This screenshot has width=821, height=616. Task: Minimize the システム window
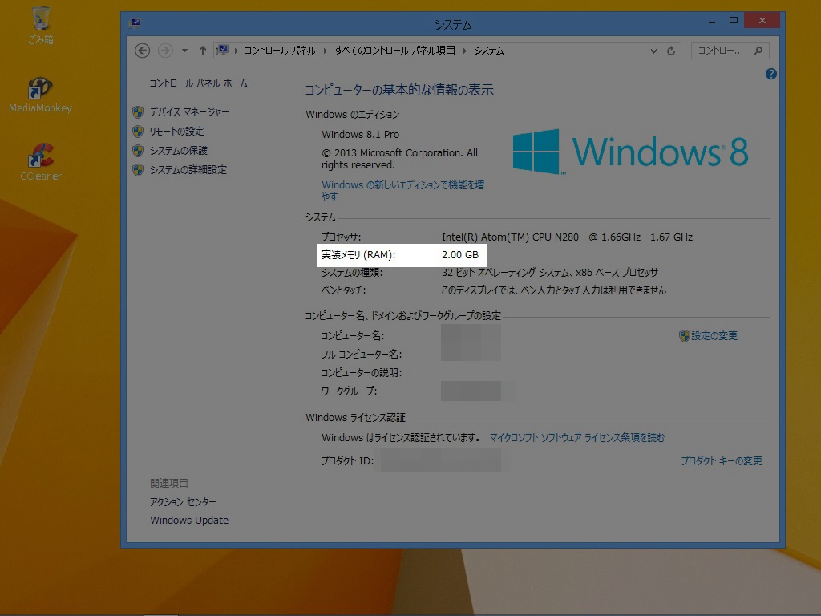tap(712, 22)
